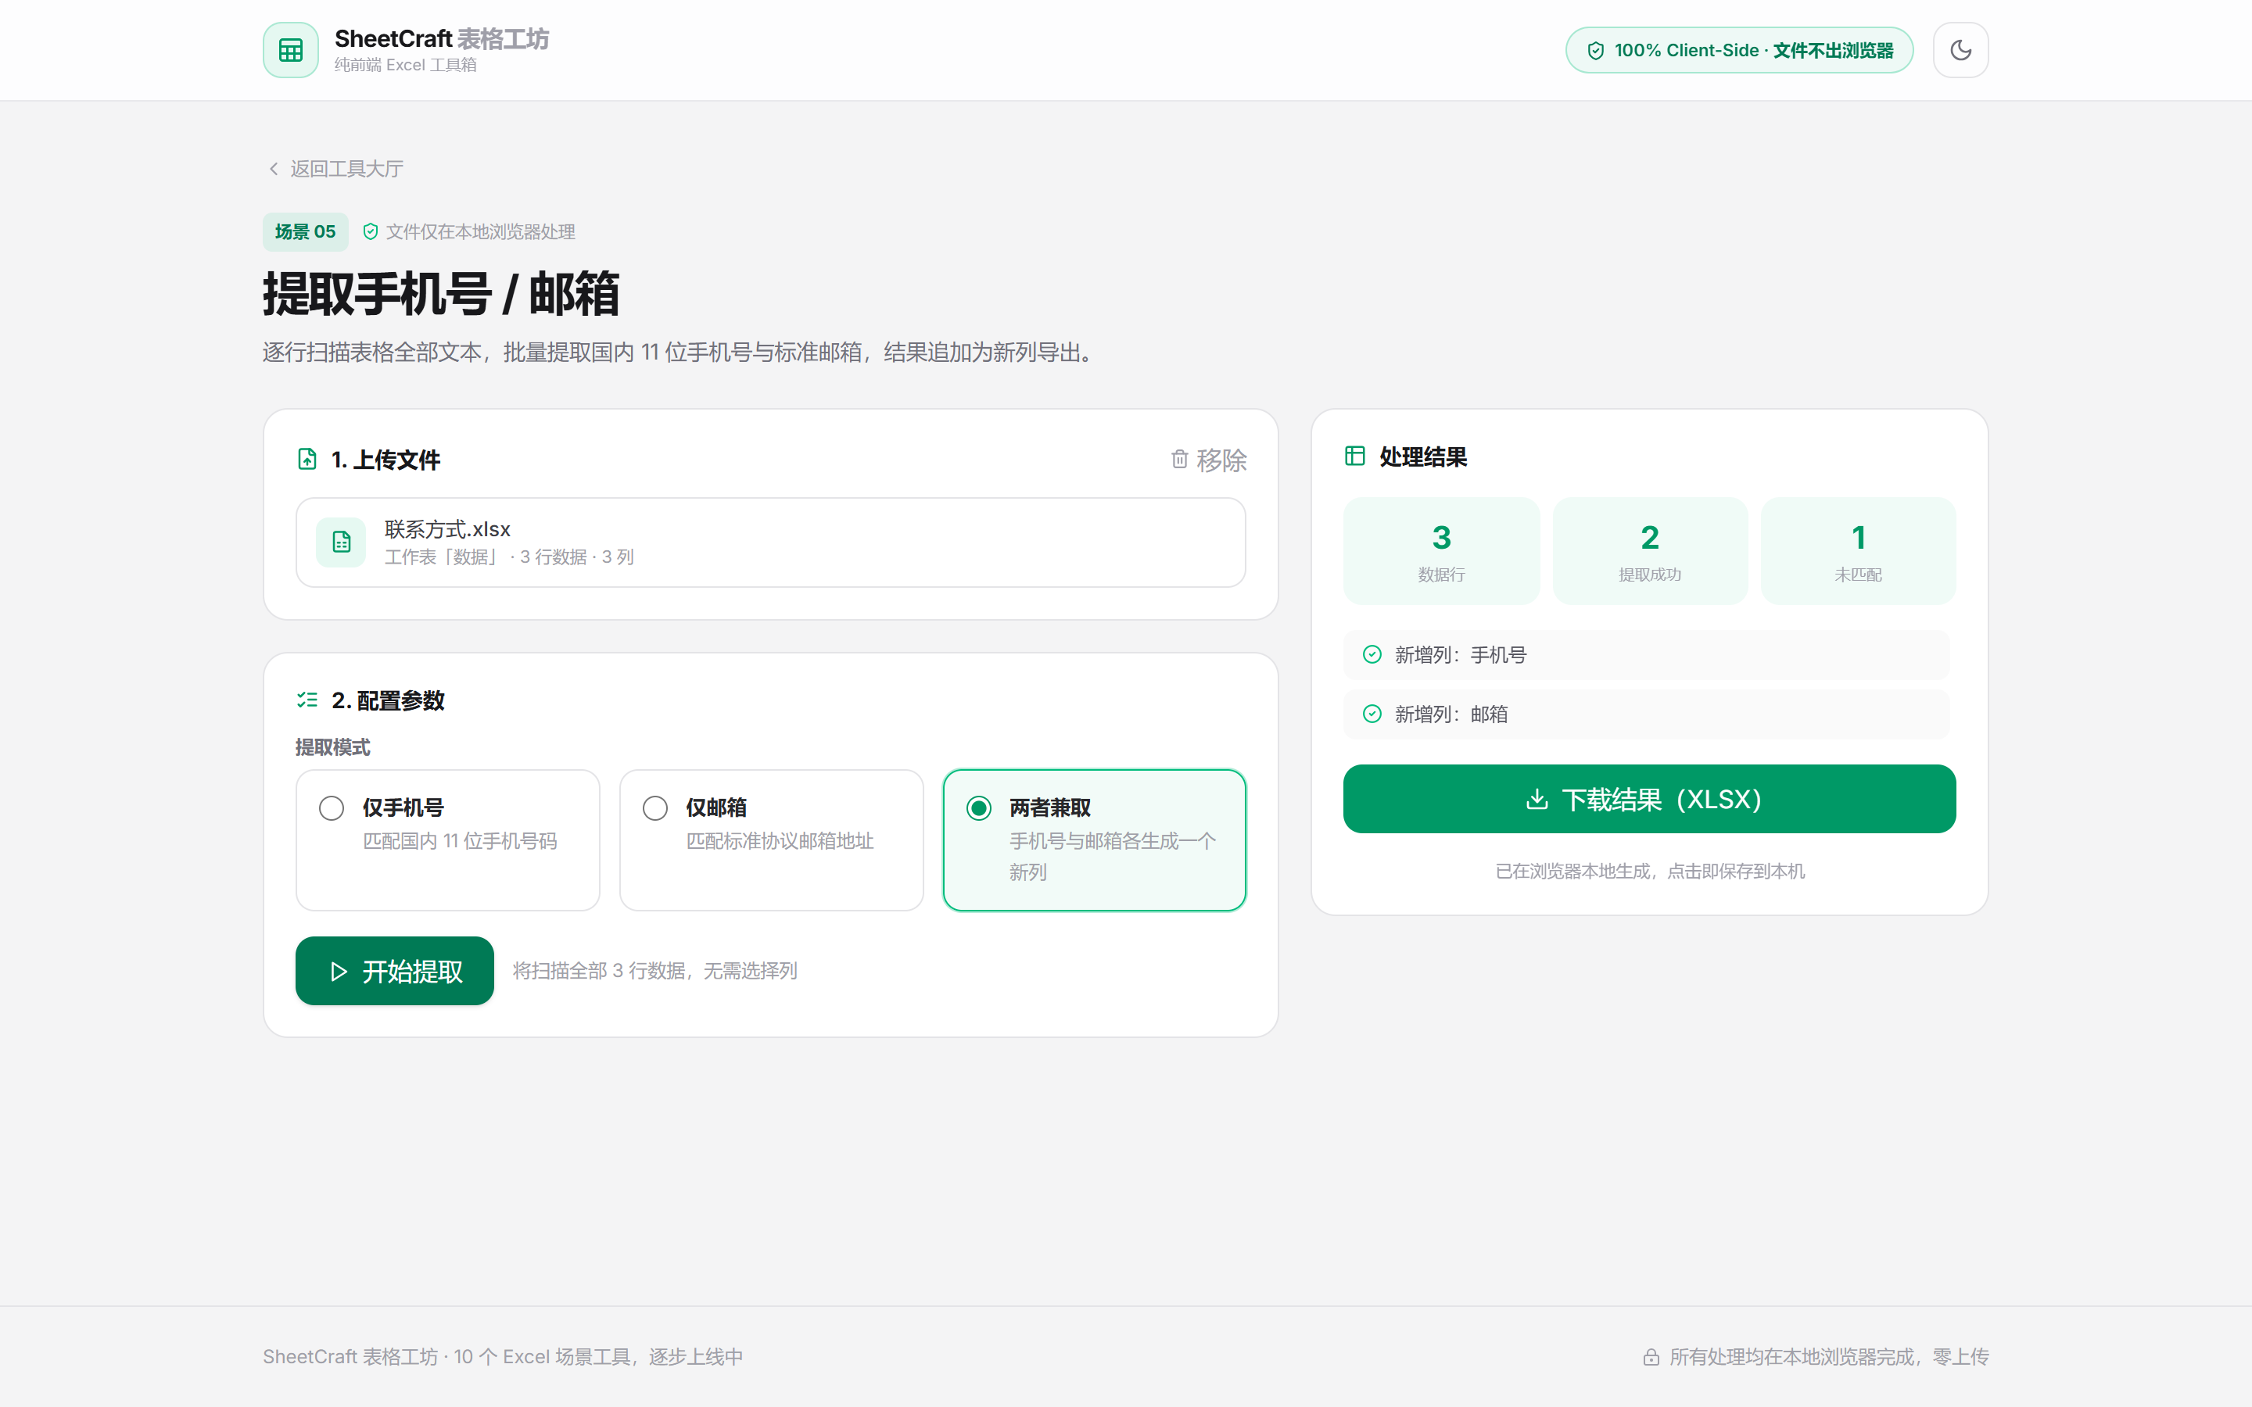This screenshot has height=1407, width=2252.
Task: Return to the tool hall via 返回工具大厅
Action: (336, 168)
